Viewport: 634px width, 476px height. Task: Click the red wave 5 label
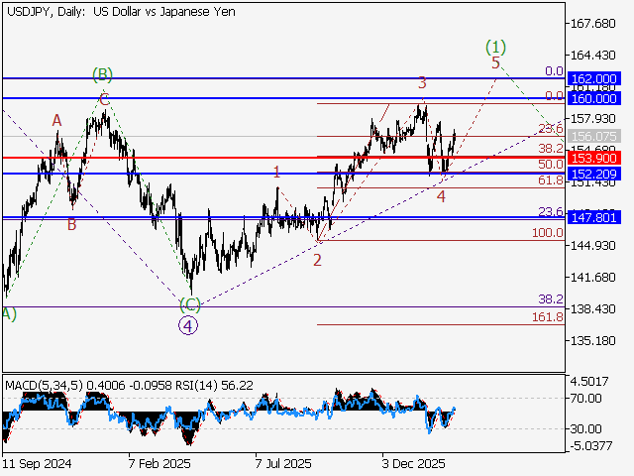click(496, 62)
